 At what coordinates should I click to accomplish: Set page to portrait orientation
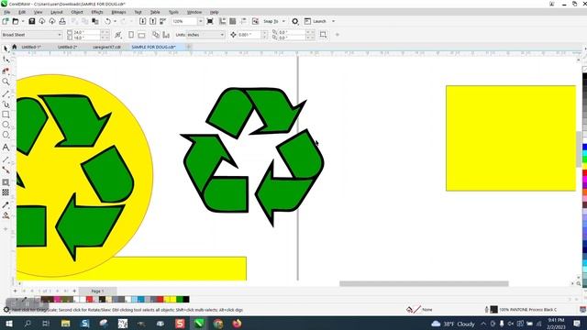131,35
